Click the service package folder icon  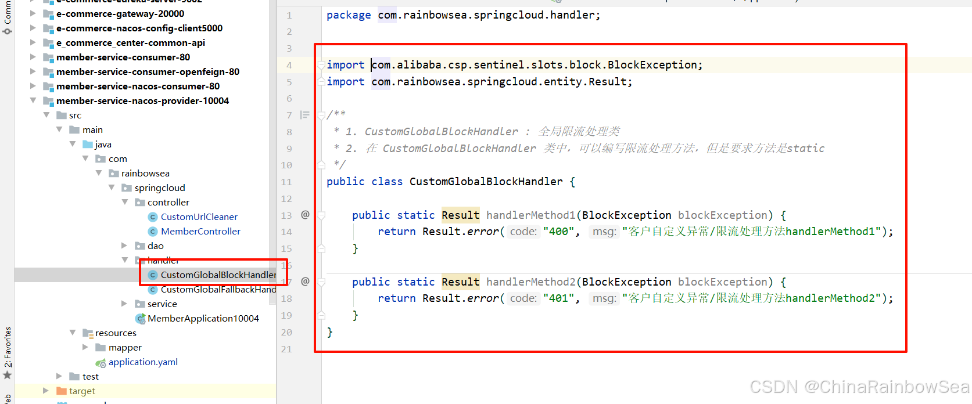(x=140, y=304)
